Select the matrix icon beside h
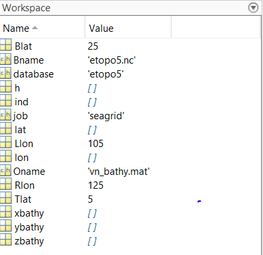The height and width of the screenshot is (255, 263). pyautogui.click(x=6, y=87)
